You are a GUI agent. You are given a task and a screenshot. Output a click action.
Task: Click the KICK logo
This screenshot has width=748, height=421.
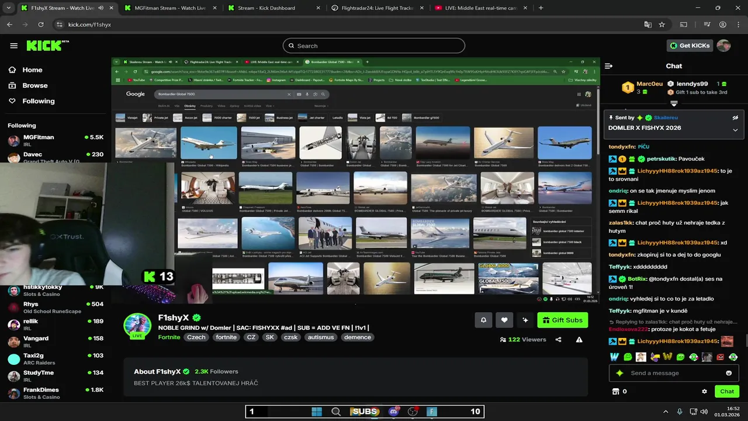click(47, 46)
